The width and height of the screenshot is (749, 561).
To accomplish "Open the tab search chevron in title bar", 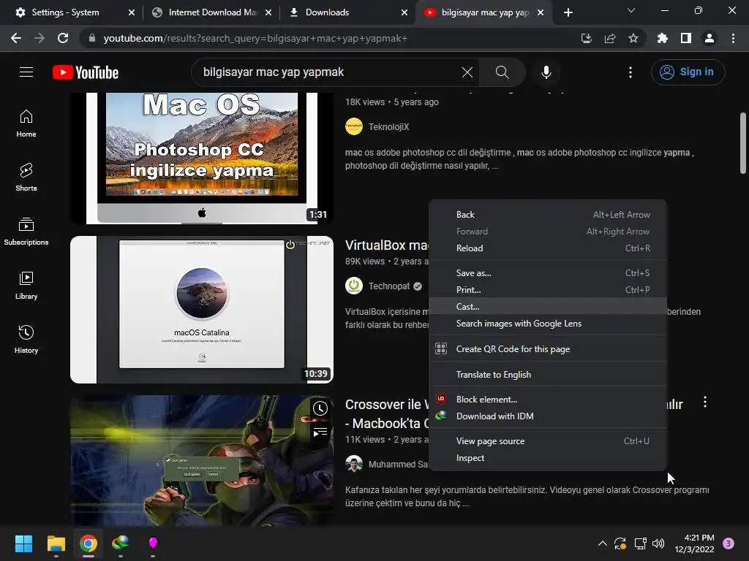I will coord(631,10).
